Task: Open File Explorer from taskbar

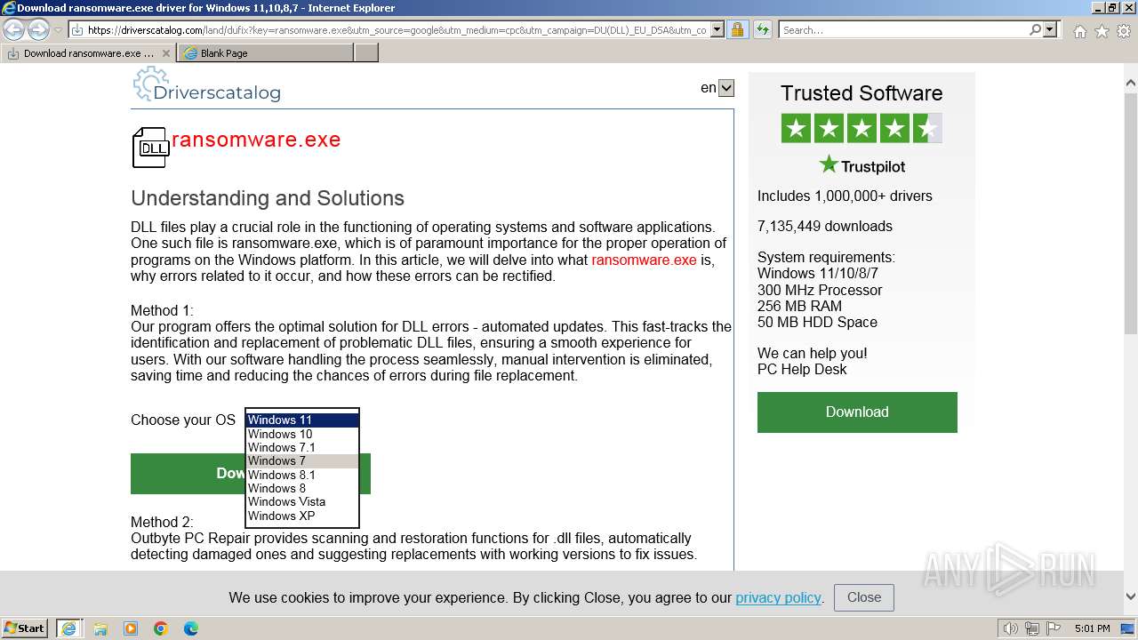Action: point(100,628)
